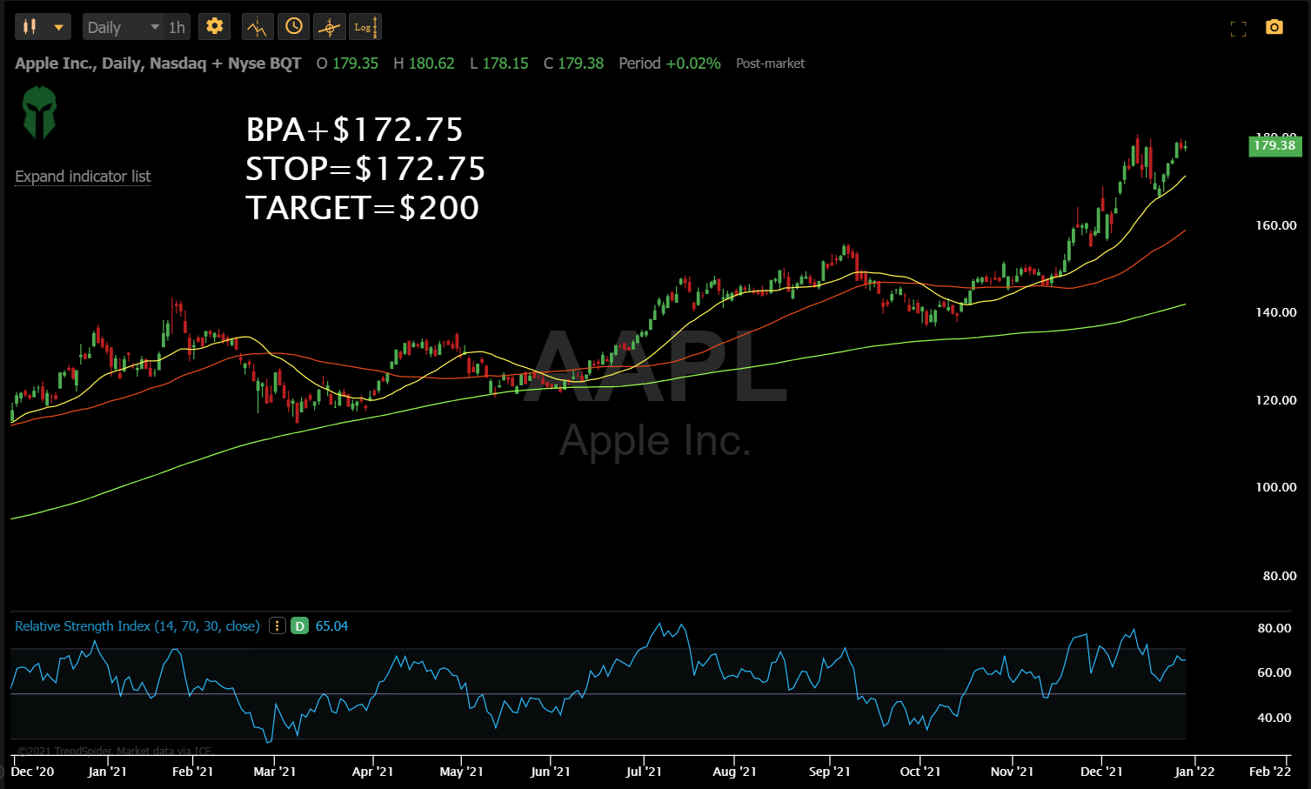1311x789 pixels.
Task: Click the close price C 179.38
Action: (x=573, y=64)
